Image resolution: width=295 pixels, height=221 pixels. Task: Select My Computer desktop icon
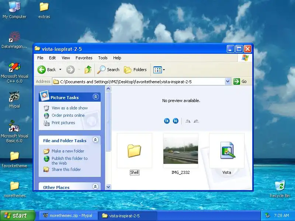pyautogui.click(x=14, y=10)
